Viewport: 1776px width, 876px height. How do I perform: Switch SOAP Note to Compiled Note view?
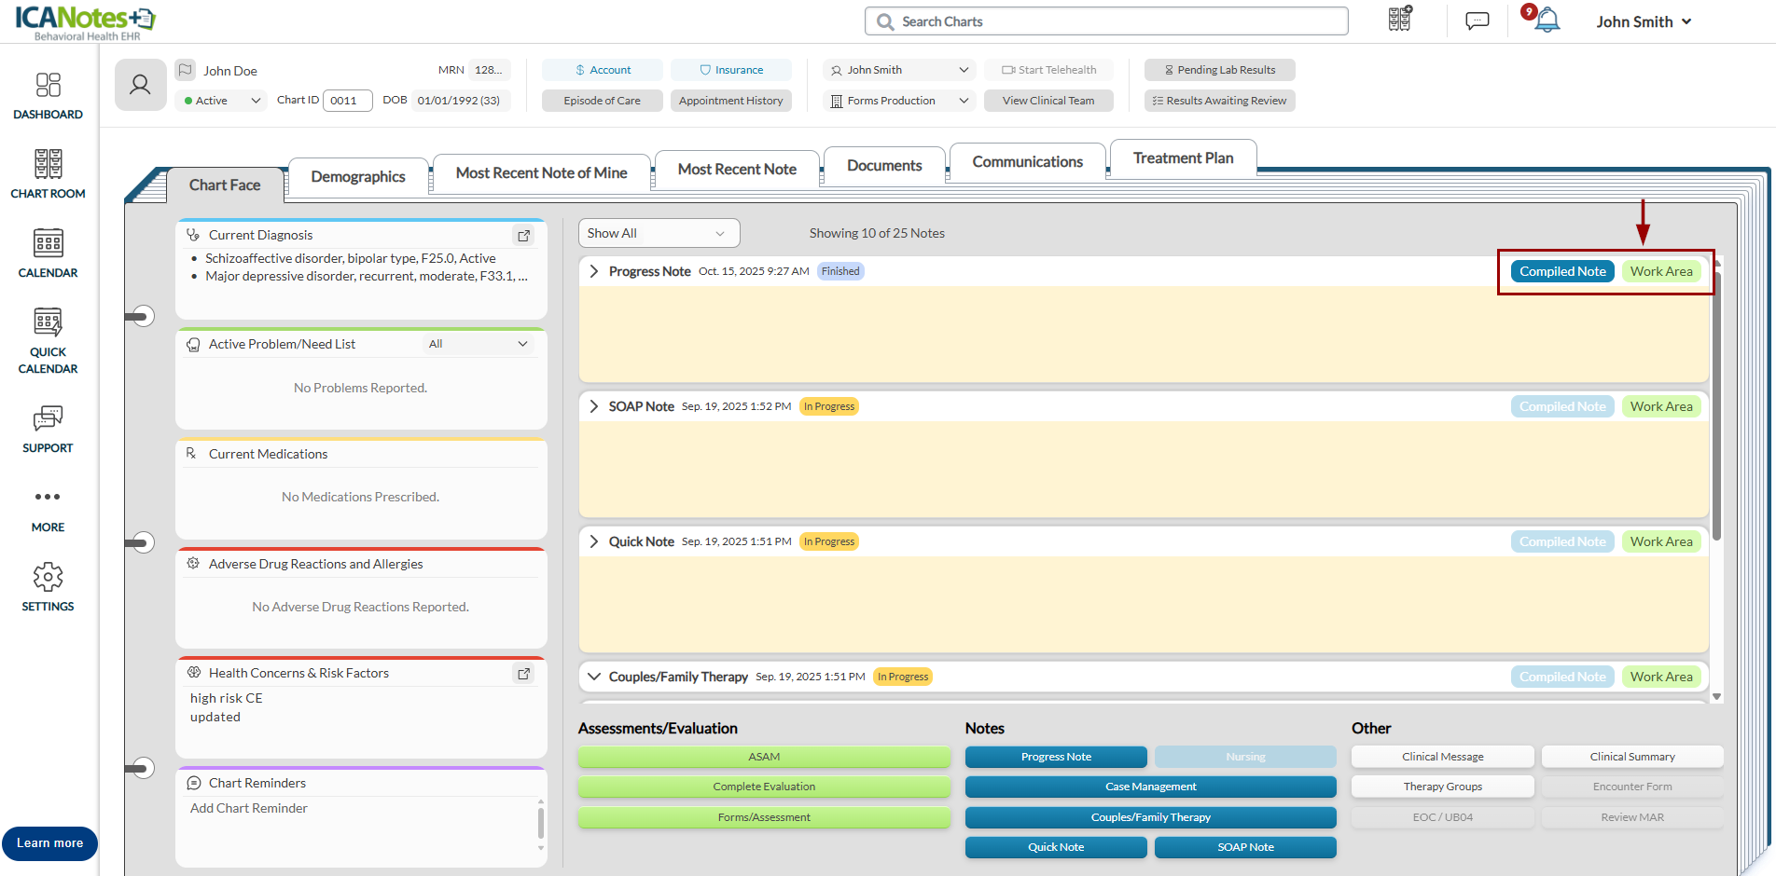tap(1561, 406)
